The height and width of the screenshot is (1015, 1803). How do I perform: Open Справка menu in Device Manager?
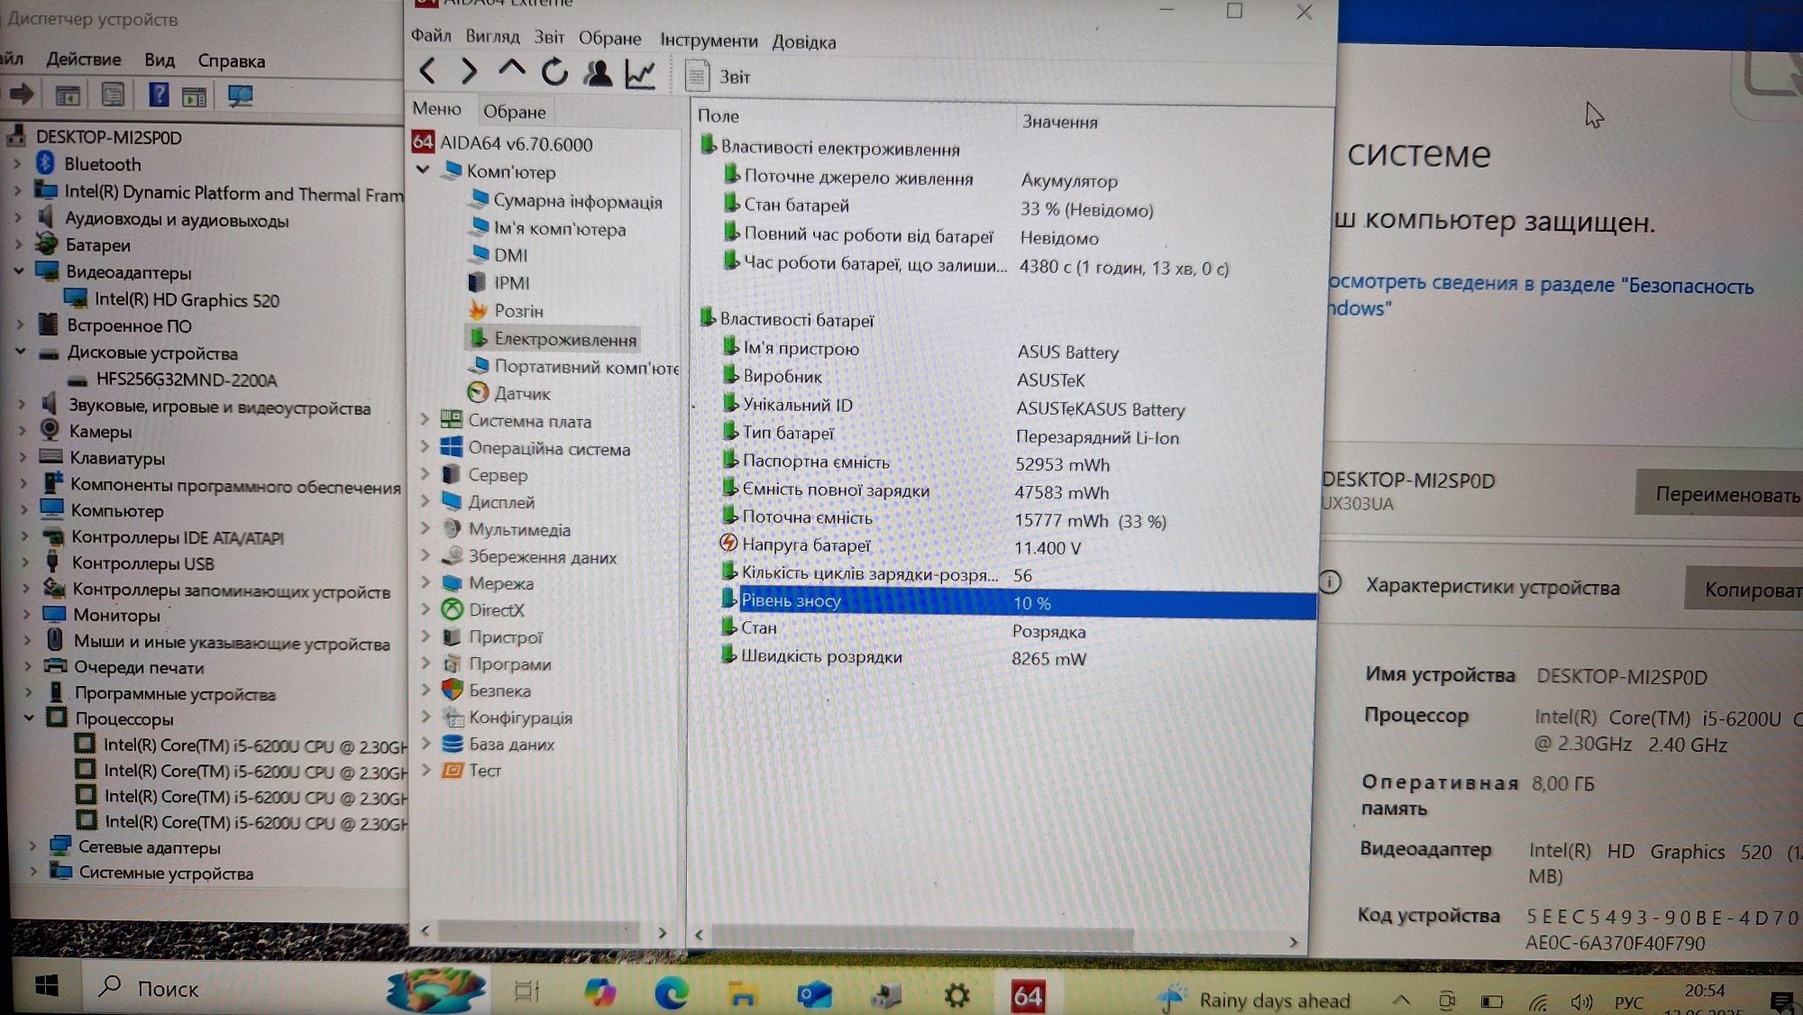(x=231, y=61)
